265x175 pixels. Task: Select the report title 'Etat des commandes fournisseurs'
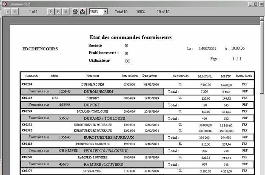pyautogui.click(x=131, y=37)
